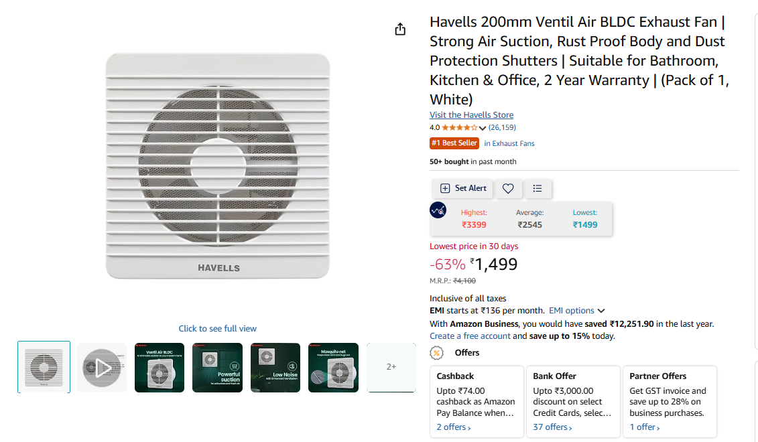Screen dimensions: 758x442
Task: Select the Low Noise thumbnail
Action: click(x=275, y=368)
